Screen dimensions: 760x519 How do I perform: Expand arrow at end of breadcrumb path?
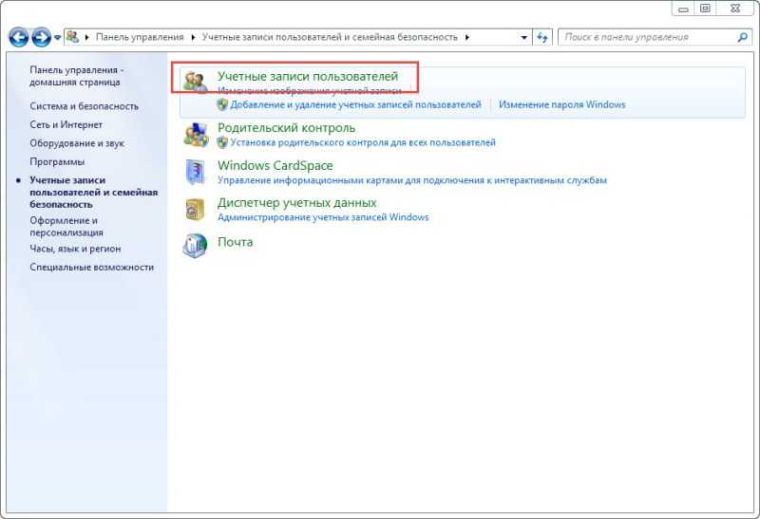pos(466,37)
